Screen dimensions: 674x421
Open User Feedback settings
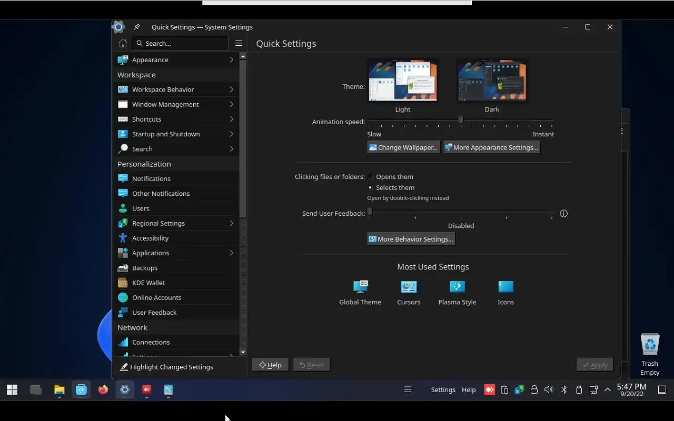[175, 312]
